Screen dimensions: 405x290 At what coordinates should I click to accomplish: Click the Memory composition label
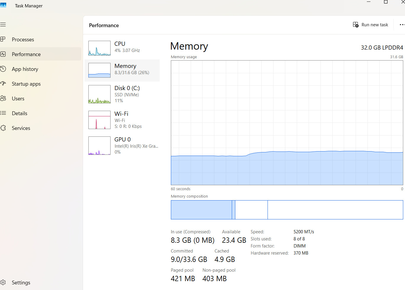pos(189,196)
